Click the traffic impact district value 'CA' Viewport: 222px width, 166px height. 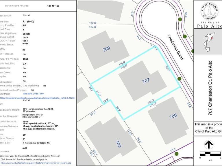click(x=24, y=64)
